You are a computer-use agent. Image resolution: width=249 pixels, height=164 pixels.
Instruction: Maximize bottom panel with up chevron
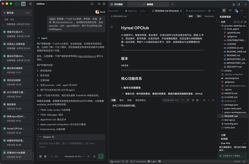(x=209, y=100)
